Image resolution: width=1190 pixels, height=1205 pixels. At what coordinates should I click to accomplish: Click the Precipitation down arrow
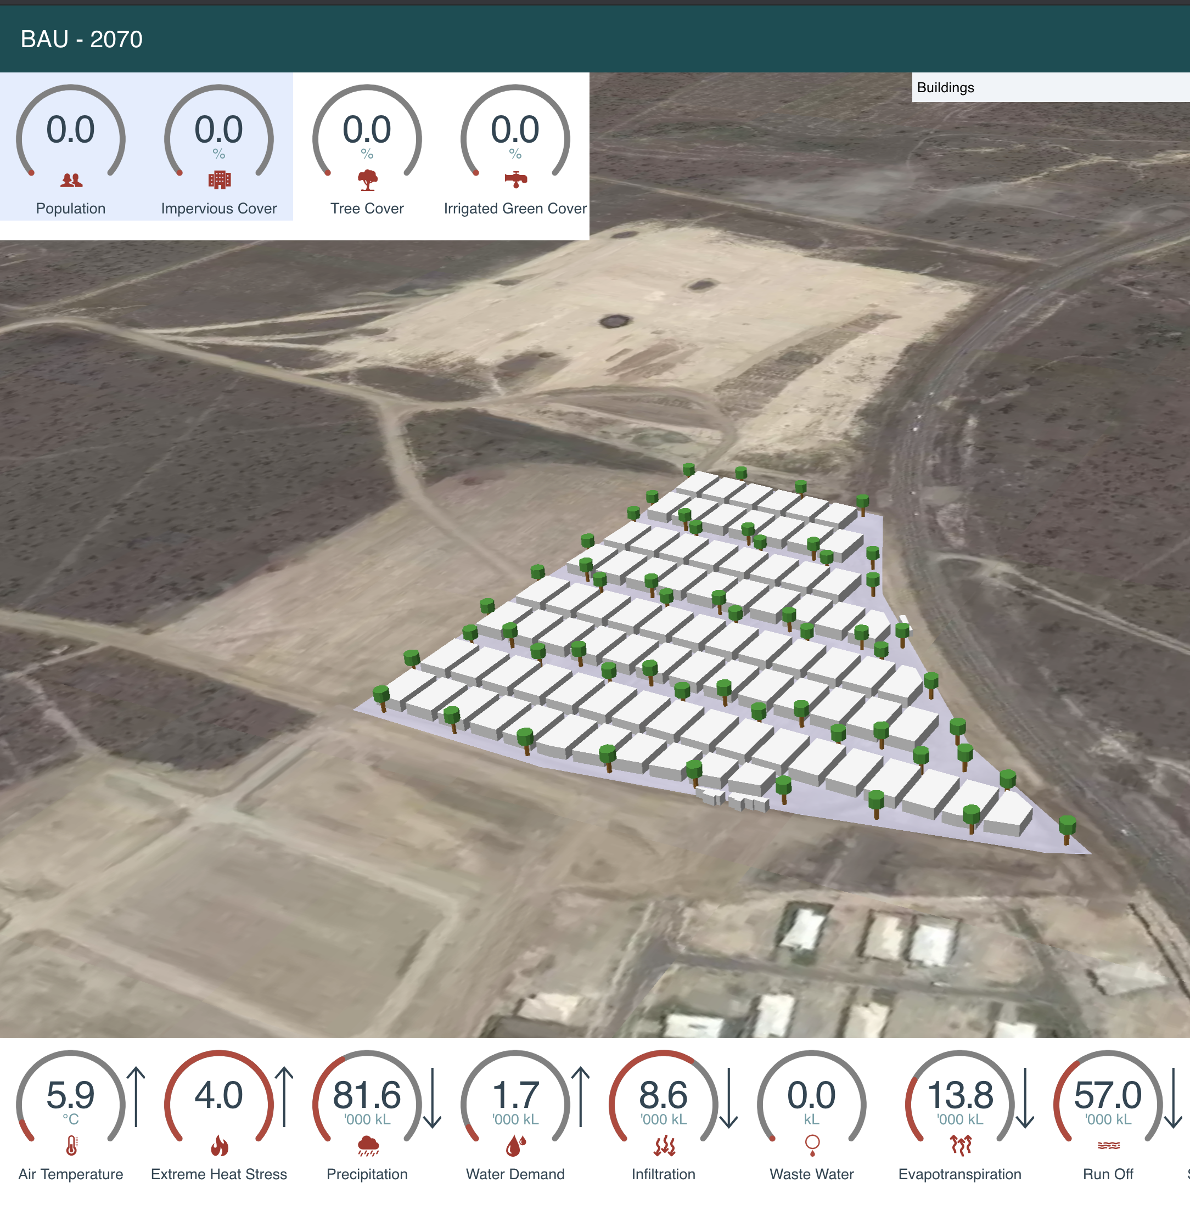click(x=433, y=1099)
